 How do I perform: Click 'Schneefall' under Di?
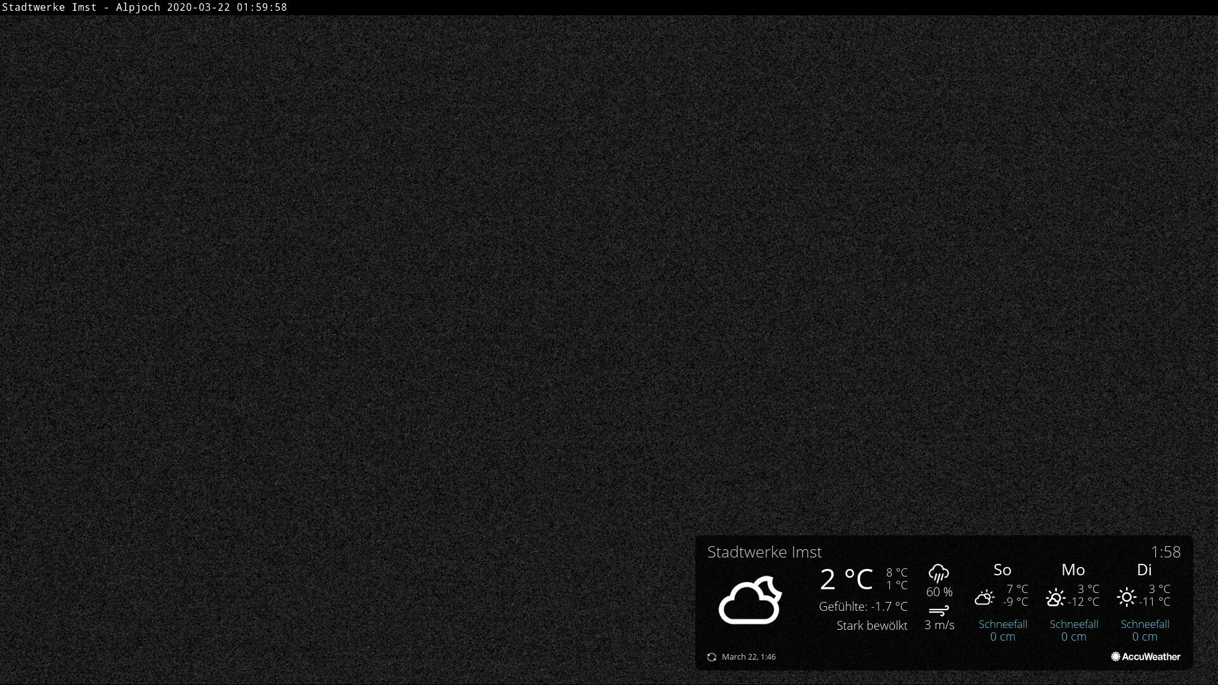(x=1145, y=624)
